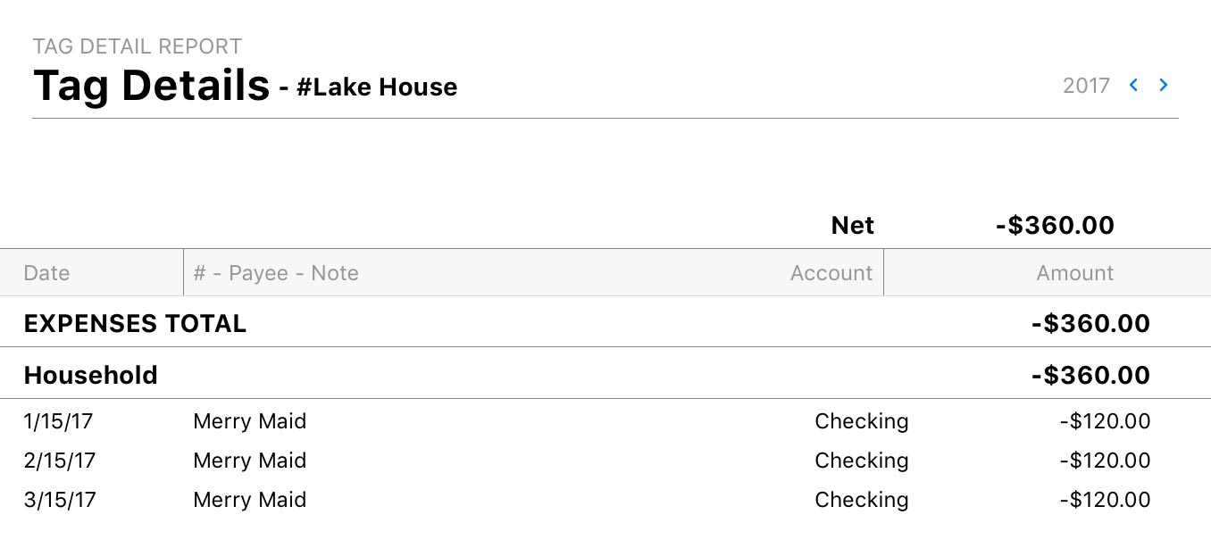1211x548 pixels.
Task: Click the Net total amount -$360.00
Action: [1055, 226]
